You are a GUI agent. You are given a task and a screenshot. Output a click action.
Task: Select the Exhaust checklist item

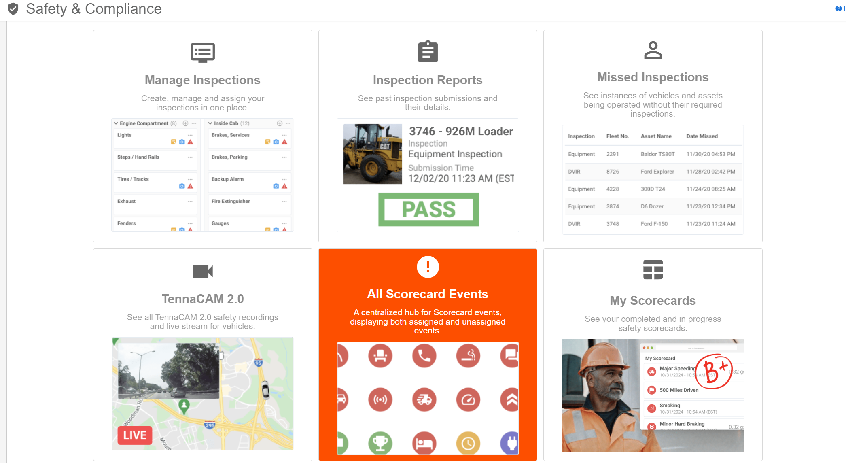pos(155,205)
